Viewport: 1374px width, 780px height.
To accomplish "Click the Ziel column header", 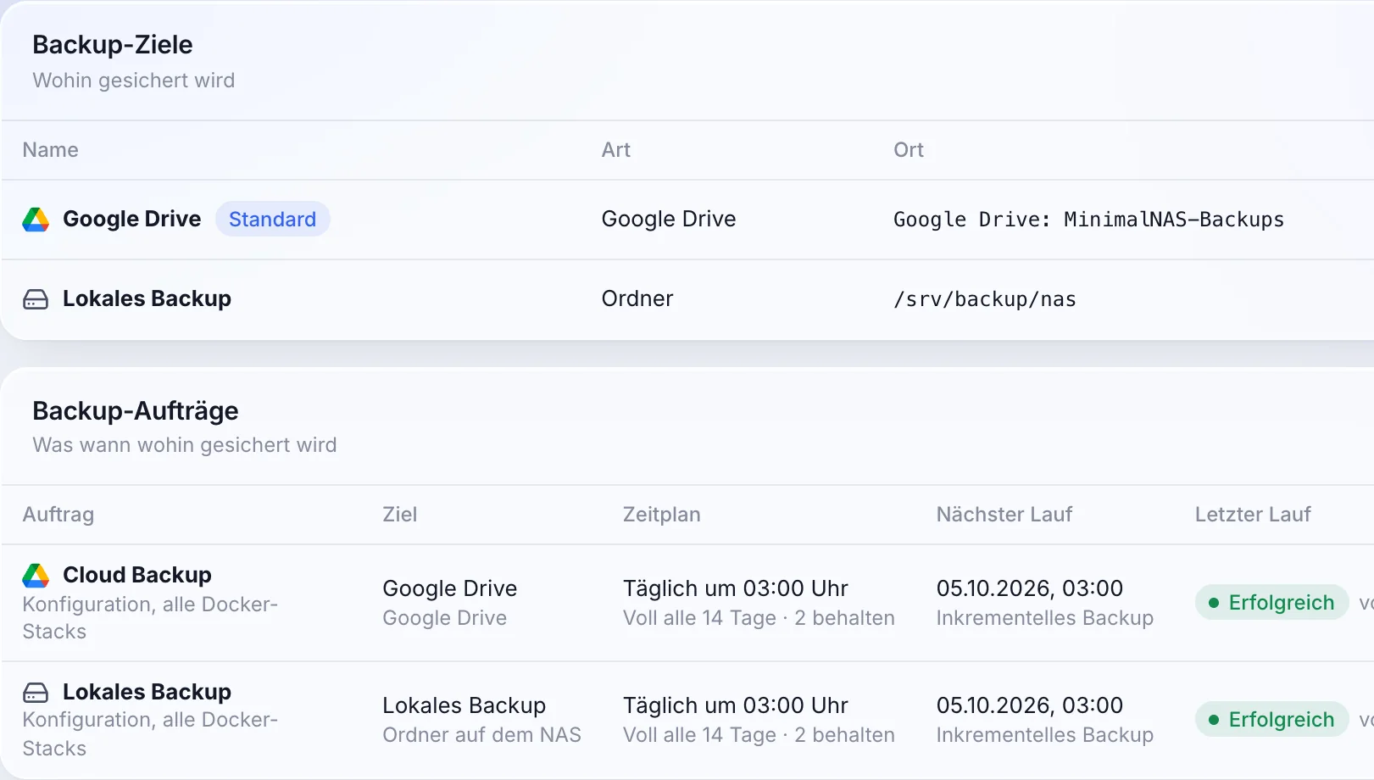I will (400, 515).
